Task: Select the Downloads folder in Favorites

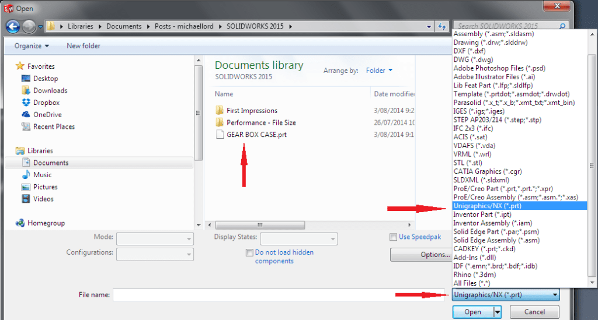Action: [50, 90]
